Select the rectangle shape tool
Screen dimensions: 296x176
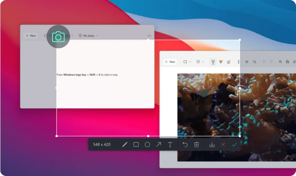(136, 145)
